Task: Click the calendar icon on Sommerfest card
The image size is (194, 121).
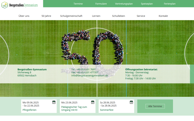Action: coord(131,102)
